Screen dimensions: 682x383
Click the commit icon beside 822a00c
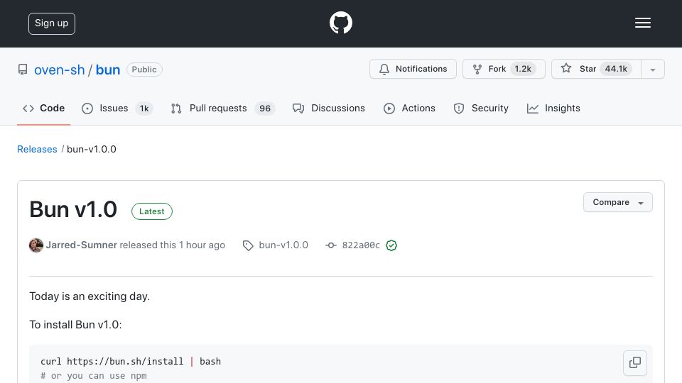[331, 245]
